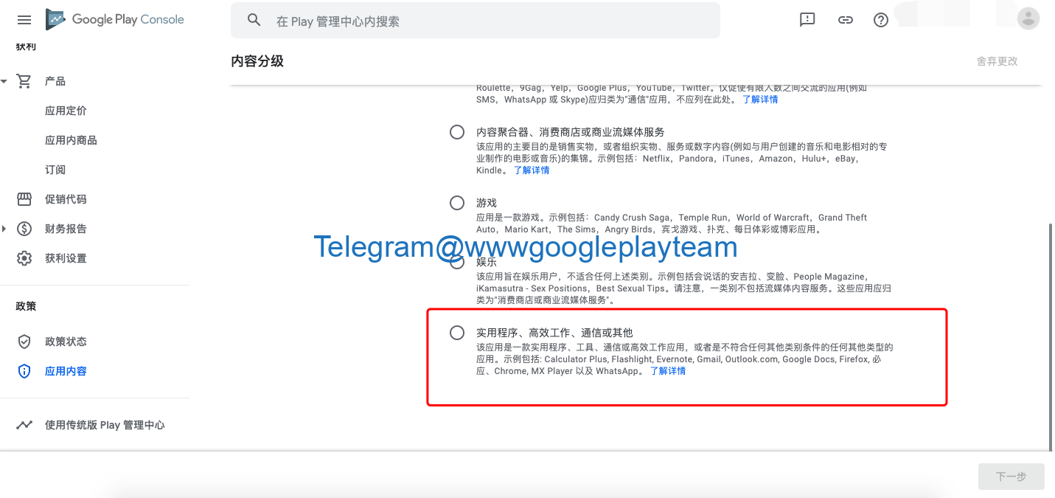Click the 促销代码 storefront icon
Viewport: 1055px width, 498px height.
24,199
